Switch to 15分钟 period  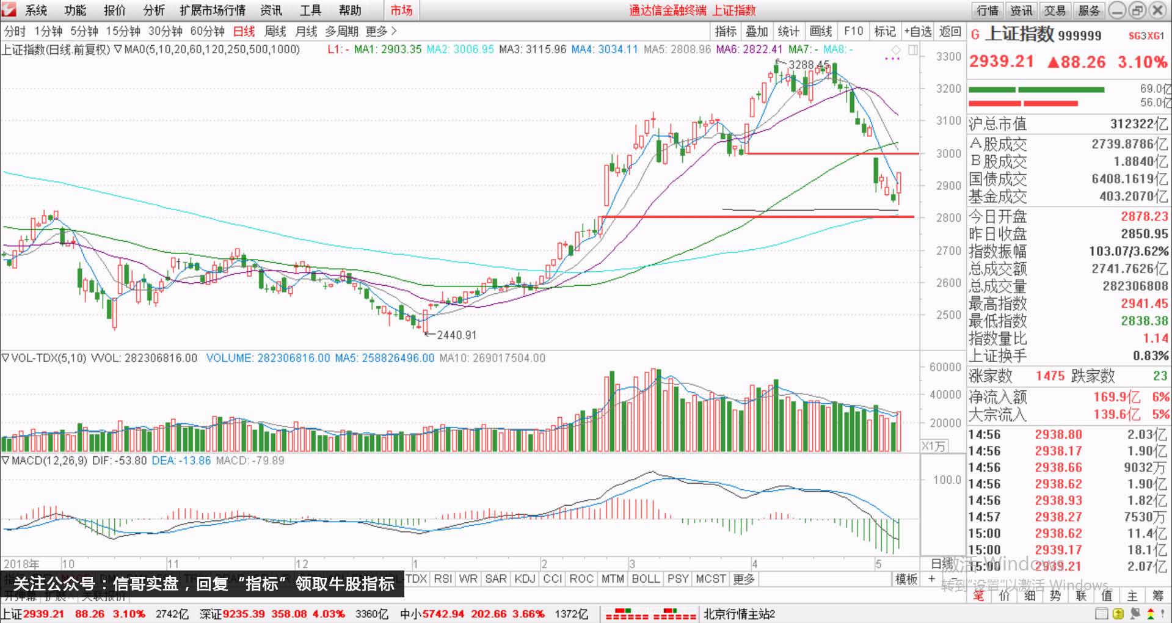point(123,31)
